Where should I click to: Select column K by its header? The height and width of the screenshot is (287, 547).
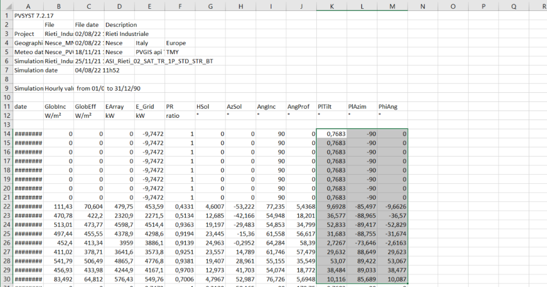pos(331,6)
